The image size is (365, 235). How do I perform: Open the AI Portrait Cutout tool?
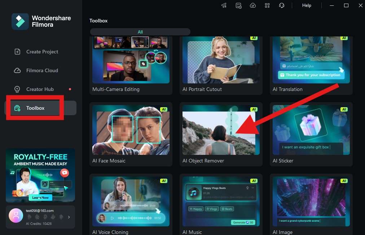221,65
